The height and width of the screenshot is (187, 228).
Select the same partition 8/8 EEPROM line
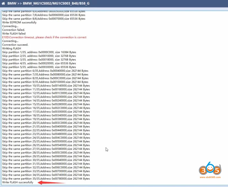click(44, 19)
